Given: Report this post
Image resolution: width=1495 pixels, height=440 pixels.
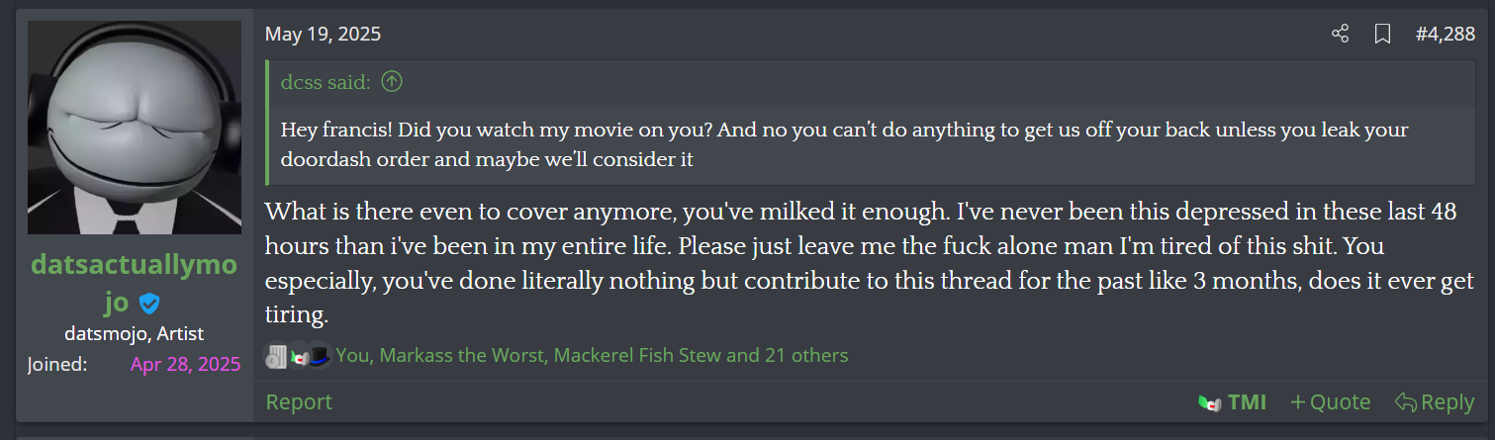Looking at the screenshot, I should coord(299,402).
